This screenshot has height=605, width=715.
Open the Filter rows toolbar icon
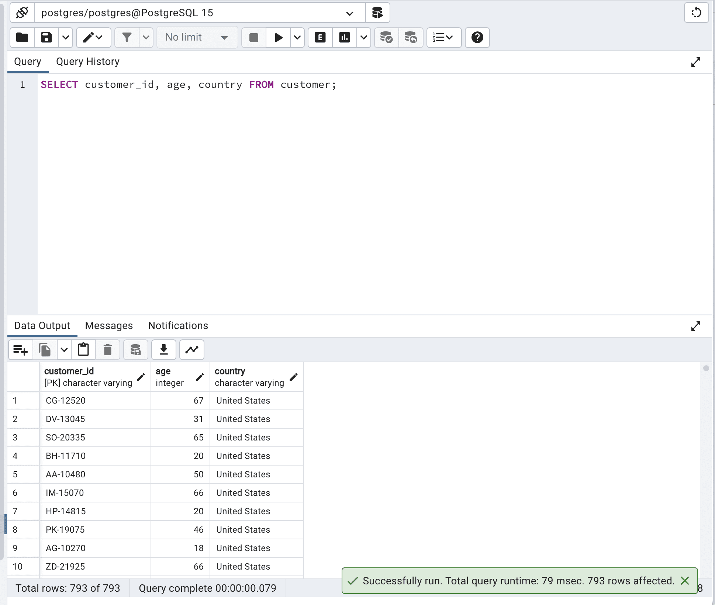point(125,38)
